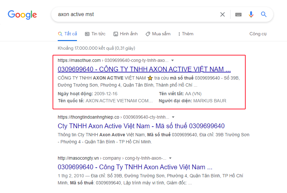The width and height of the screenshot is (287, 193).
Task: Start voice search with microphone icon
Action: 251,14
